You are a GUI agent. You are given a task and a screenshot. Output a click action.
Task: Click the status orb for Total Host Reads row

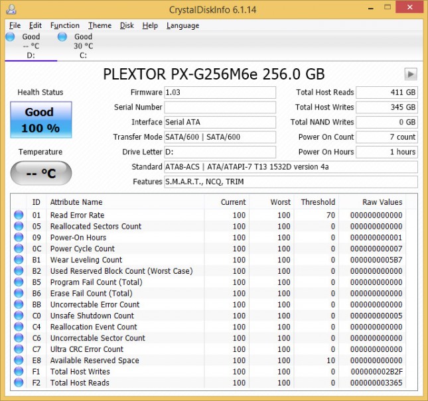click(x=19, y=382)
